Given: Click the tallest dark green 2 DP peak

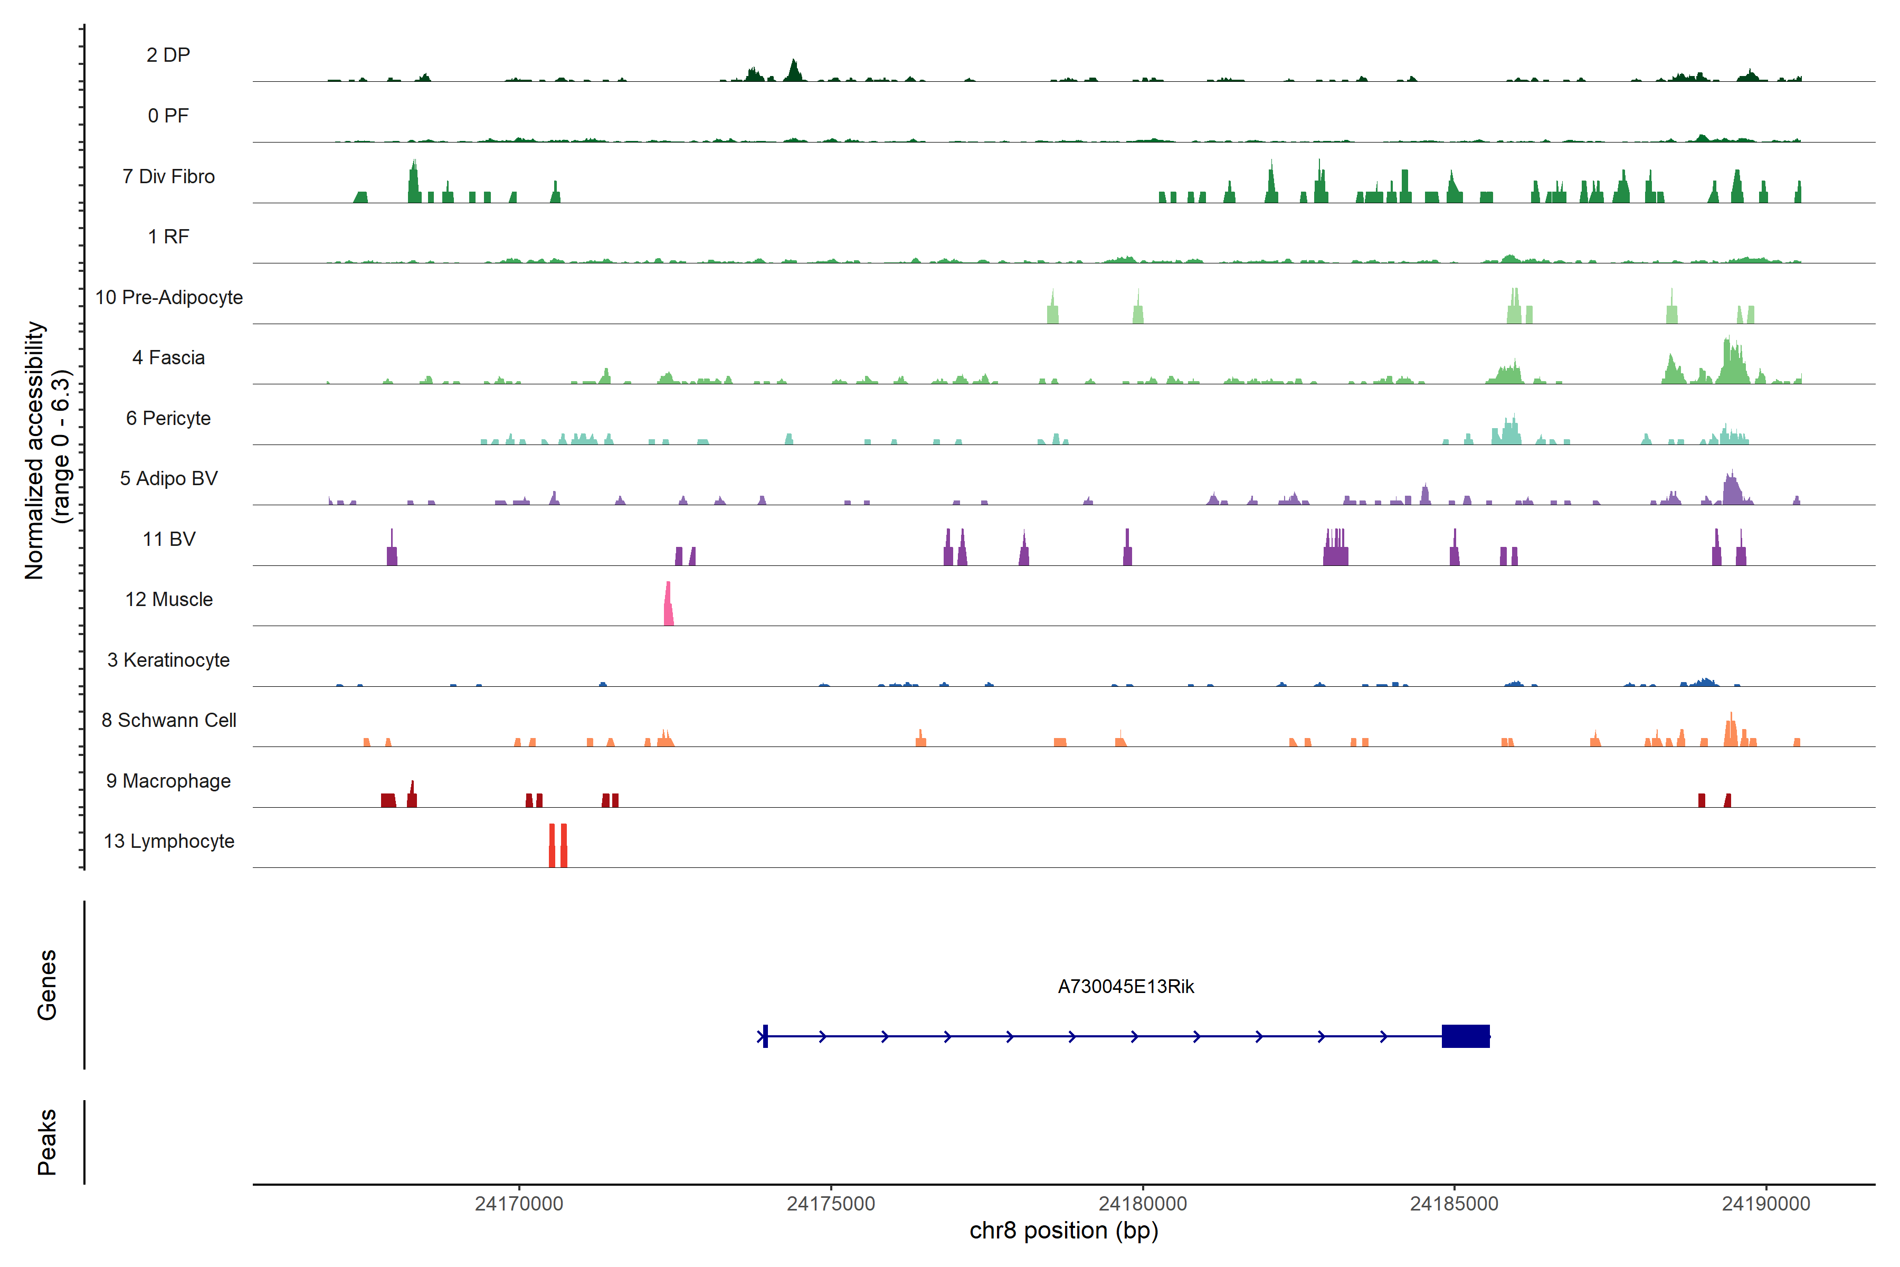Looking at the screenshot, I should click(794, 72).
